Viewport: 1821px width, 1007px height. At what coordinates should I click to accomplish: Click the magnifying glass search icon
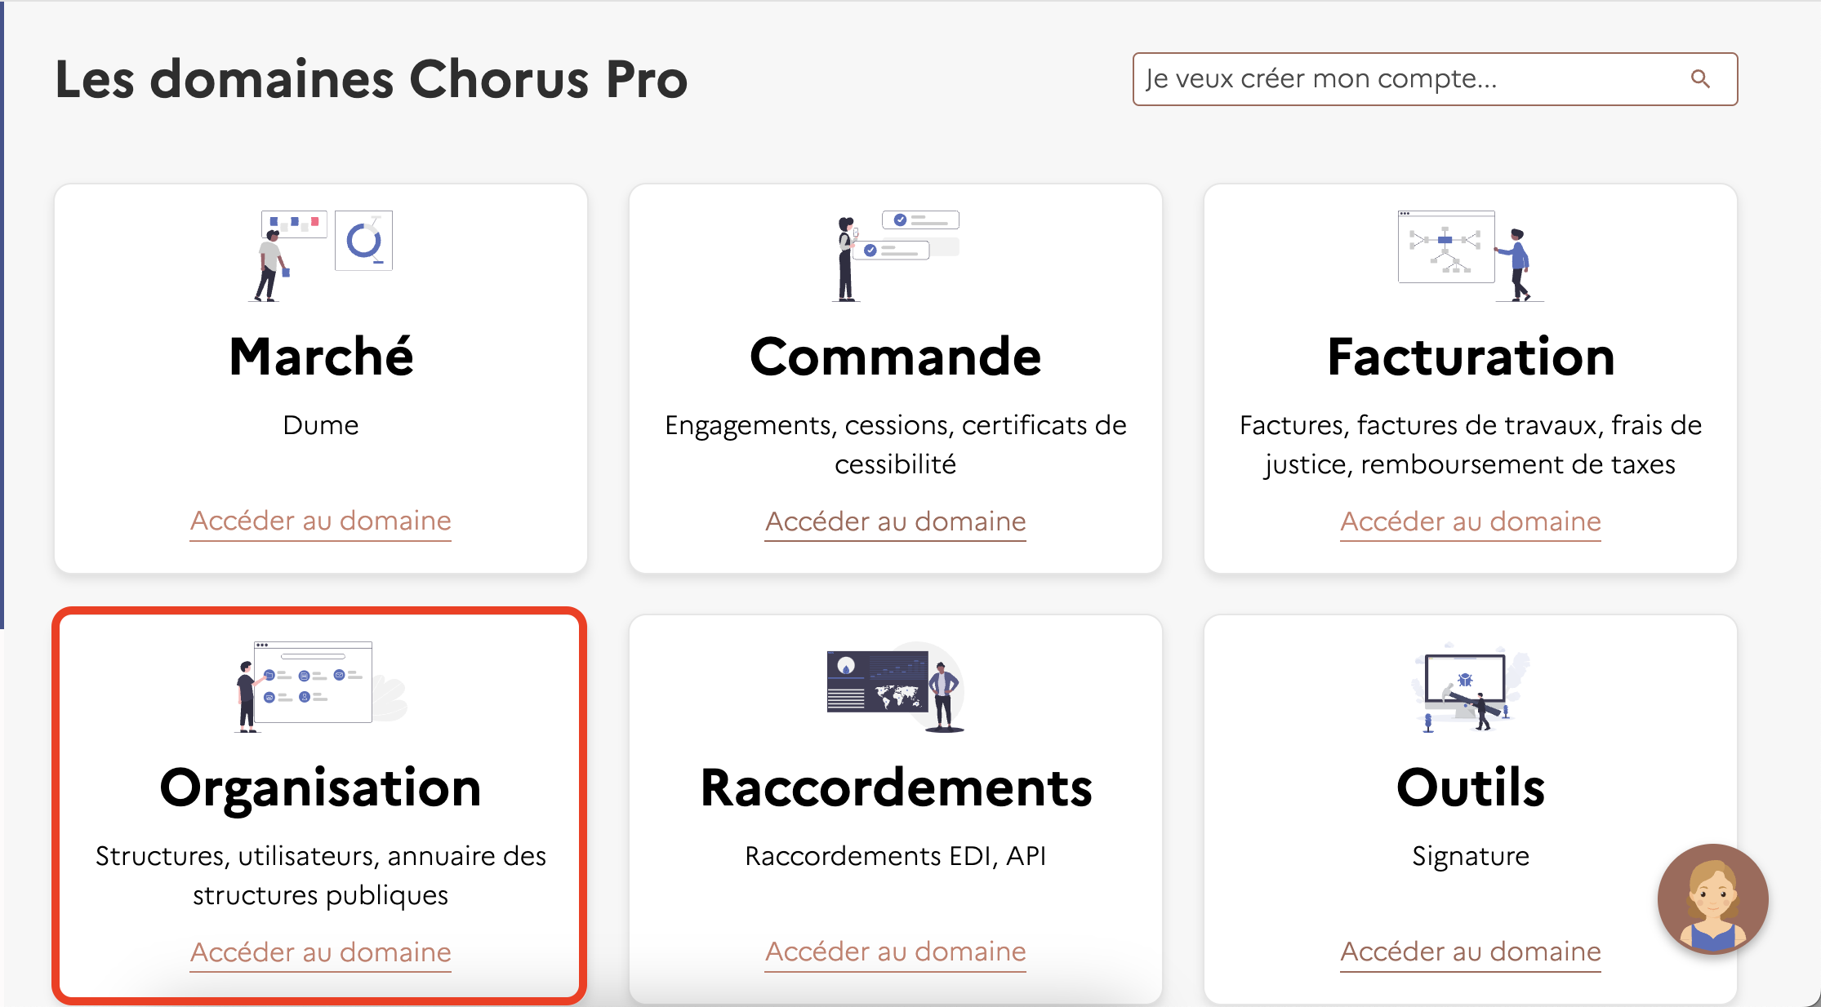(1700, 79)
